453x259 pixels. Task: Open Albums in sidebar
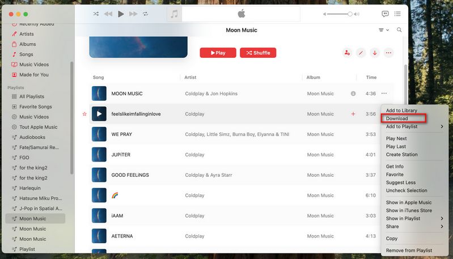27,44
